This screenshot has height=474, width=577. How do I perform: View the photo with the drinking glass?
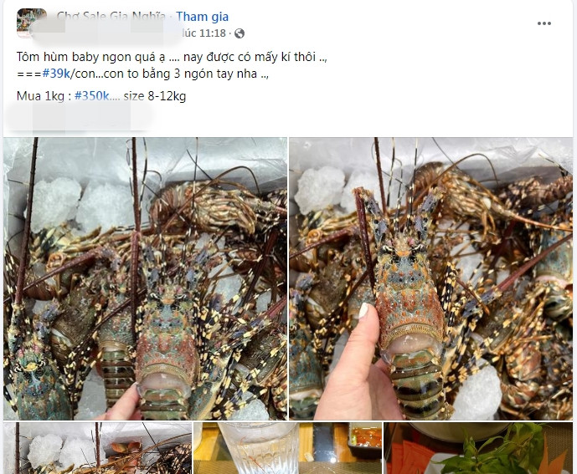click(287, 448)
